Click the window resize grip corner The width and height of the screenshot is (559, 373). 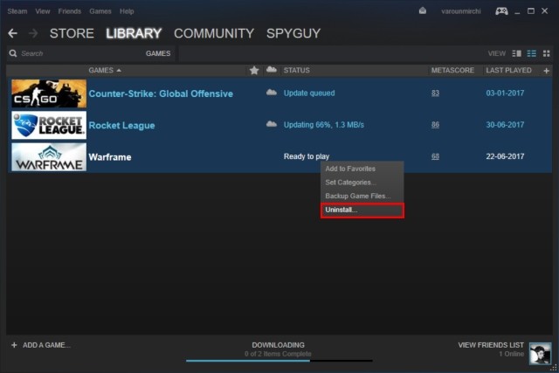point(554,368)
